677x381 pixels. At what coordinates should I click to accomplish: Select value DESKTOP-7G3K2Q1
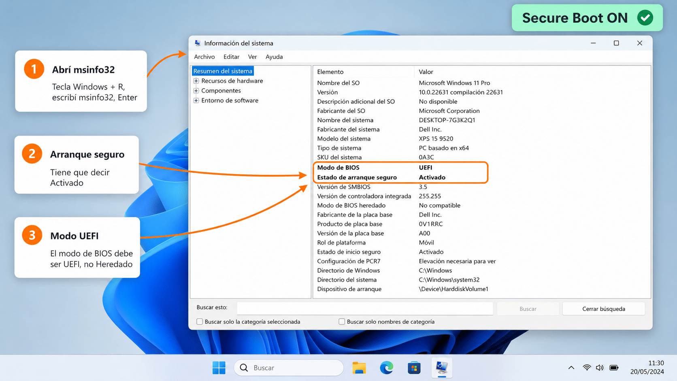447,120
